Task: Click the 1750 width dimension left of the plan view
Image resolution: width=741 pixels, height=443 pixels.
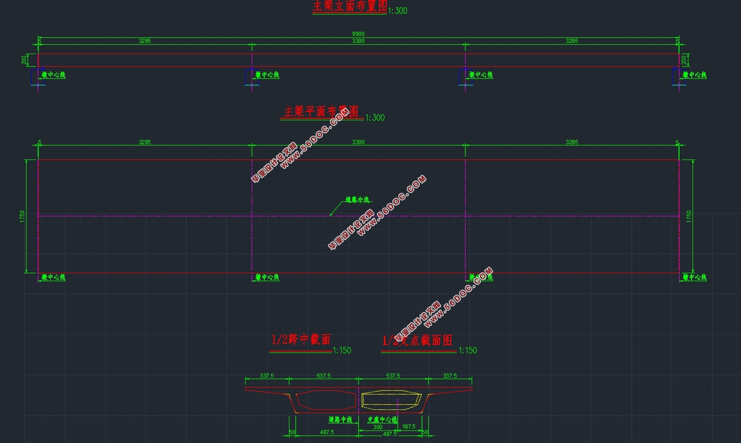Action: pos(22,216)
